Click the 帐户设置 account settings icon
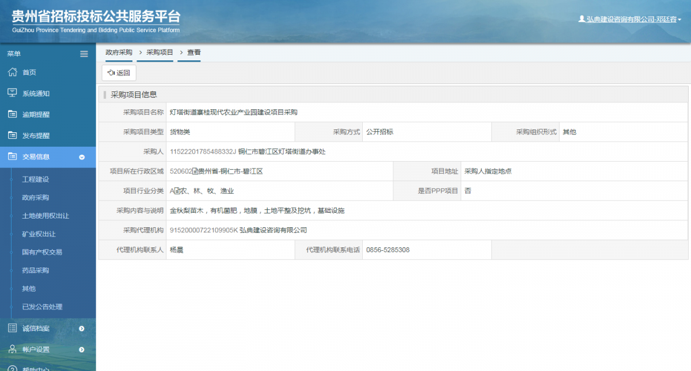 tap(12, 349)
